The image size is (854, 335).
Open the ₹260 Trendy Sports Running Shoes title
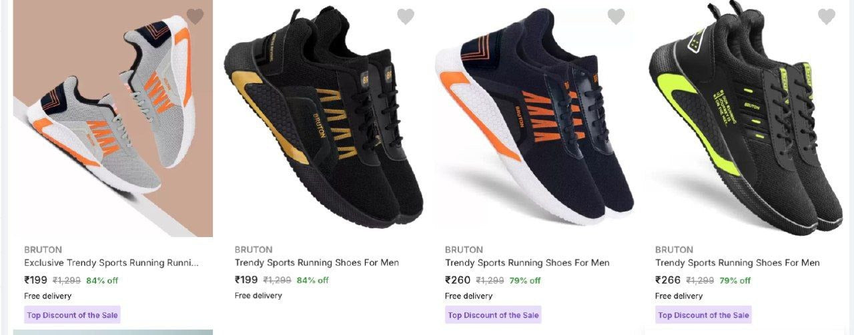527,263
